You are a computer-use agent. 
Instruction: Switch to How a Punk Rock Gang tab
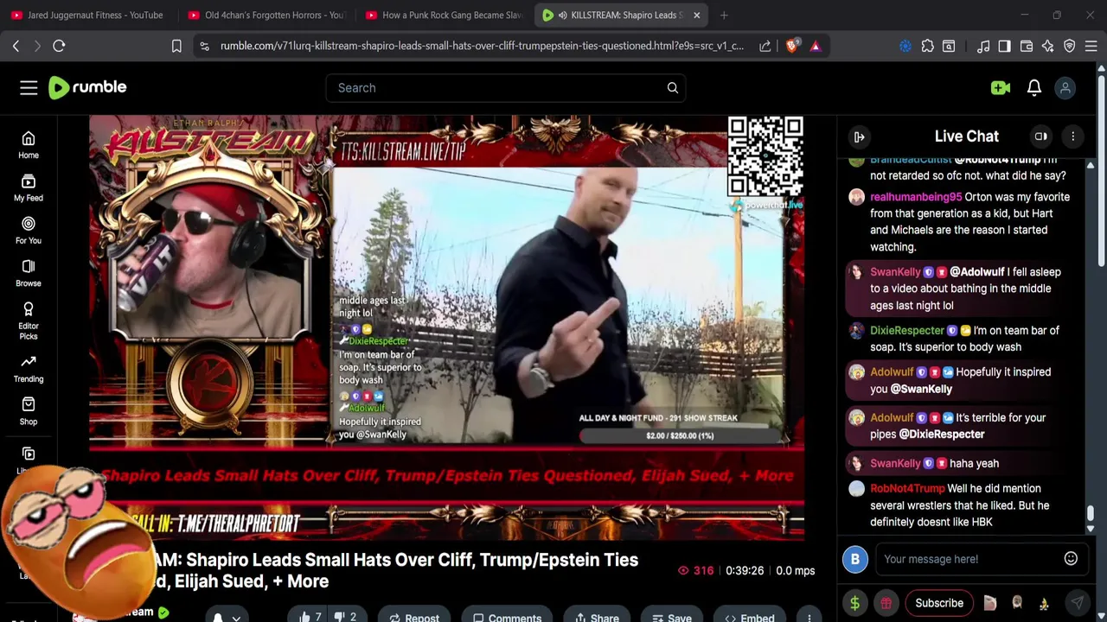point(444,15)
